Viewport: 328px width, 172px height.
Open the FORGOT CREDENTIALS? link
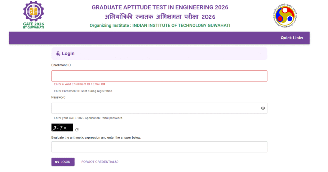coord(100,162)
